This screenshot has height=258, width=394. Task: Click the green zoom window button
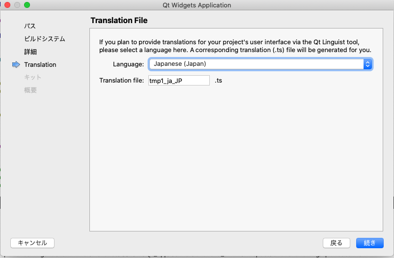27,5
